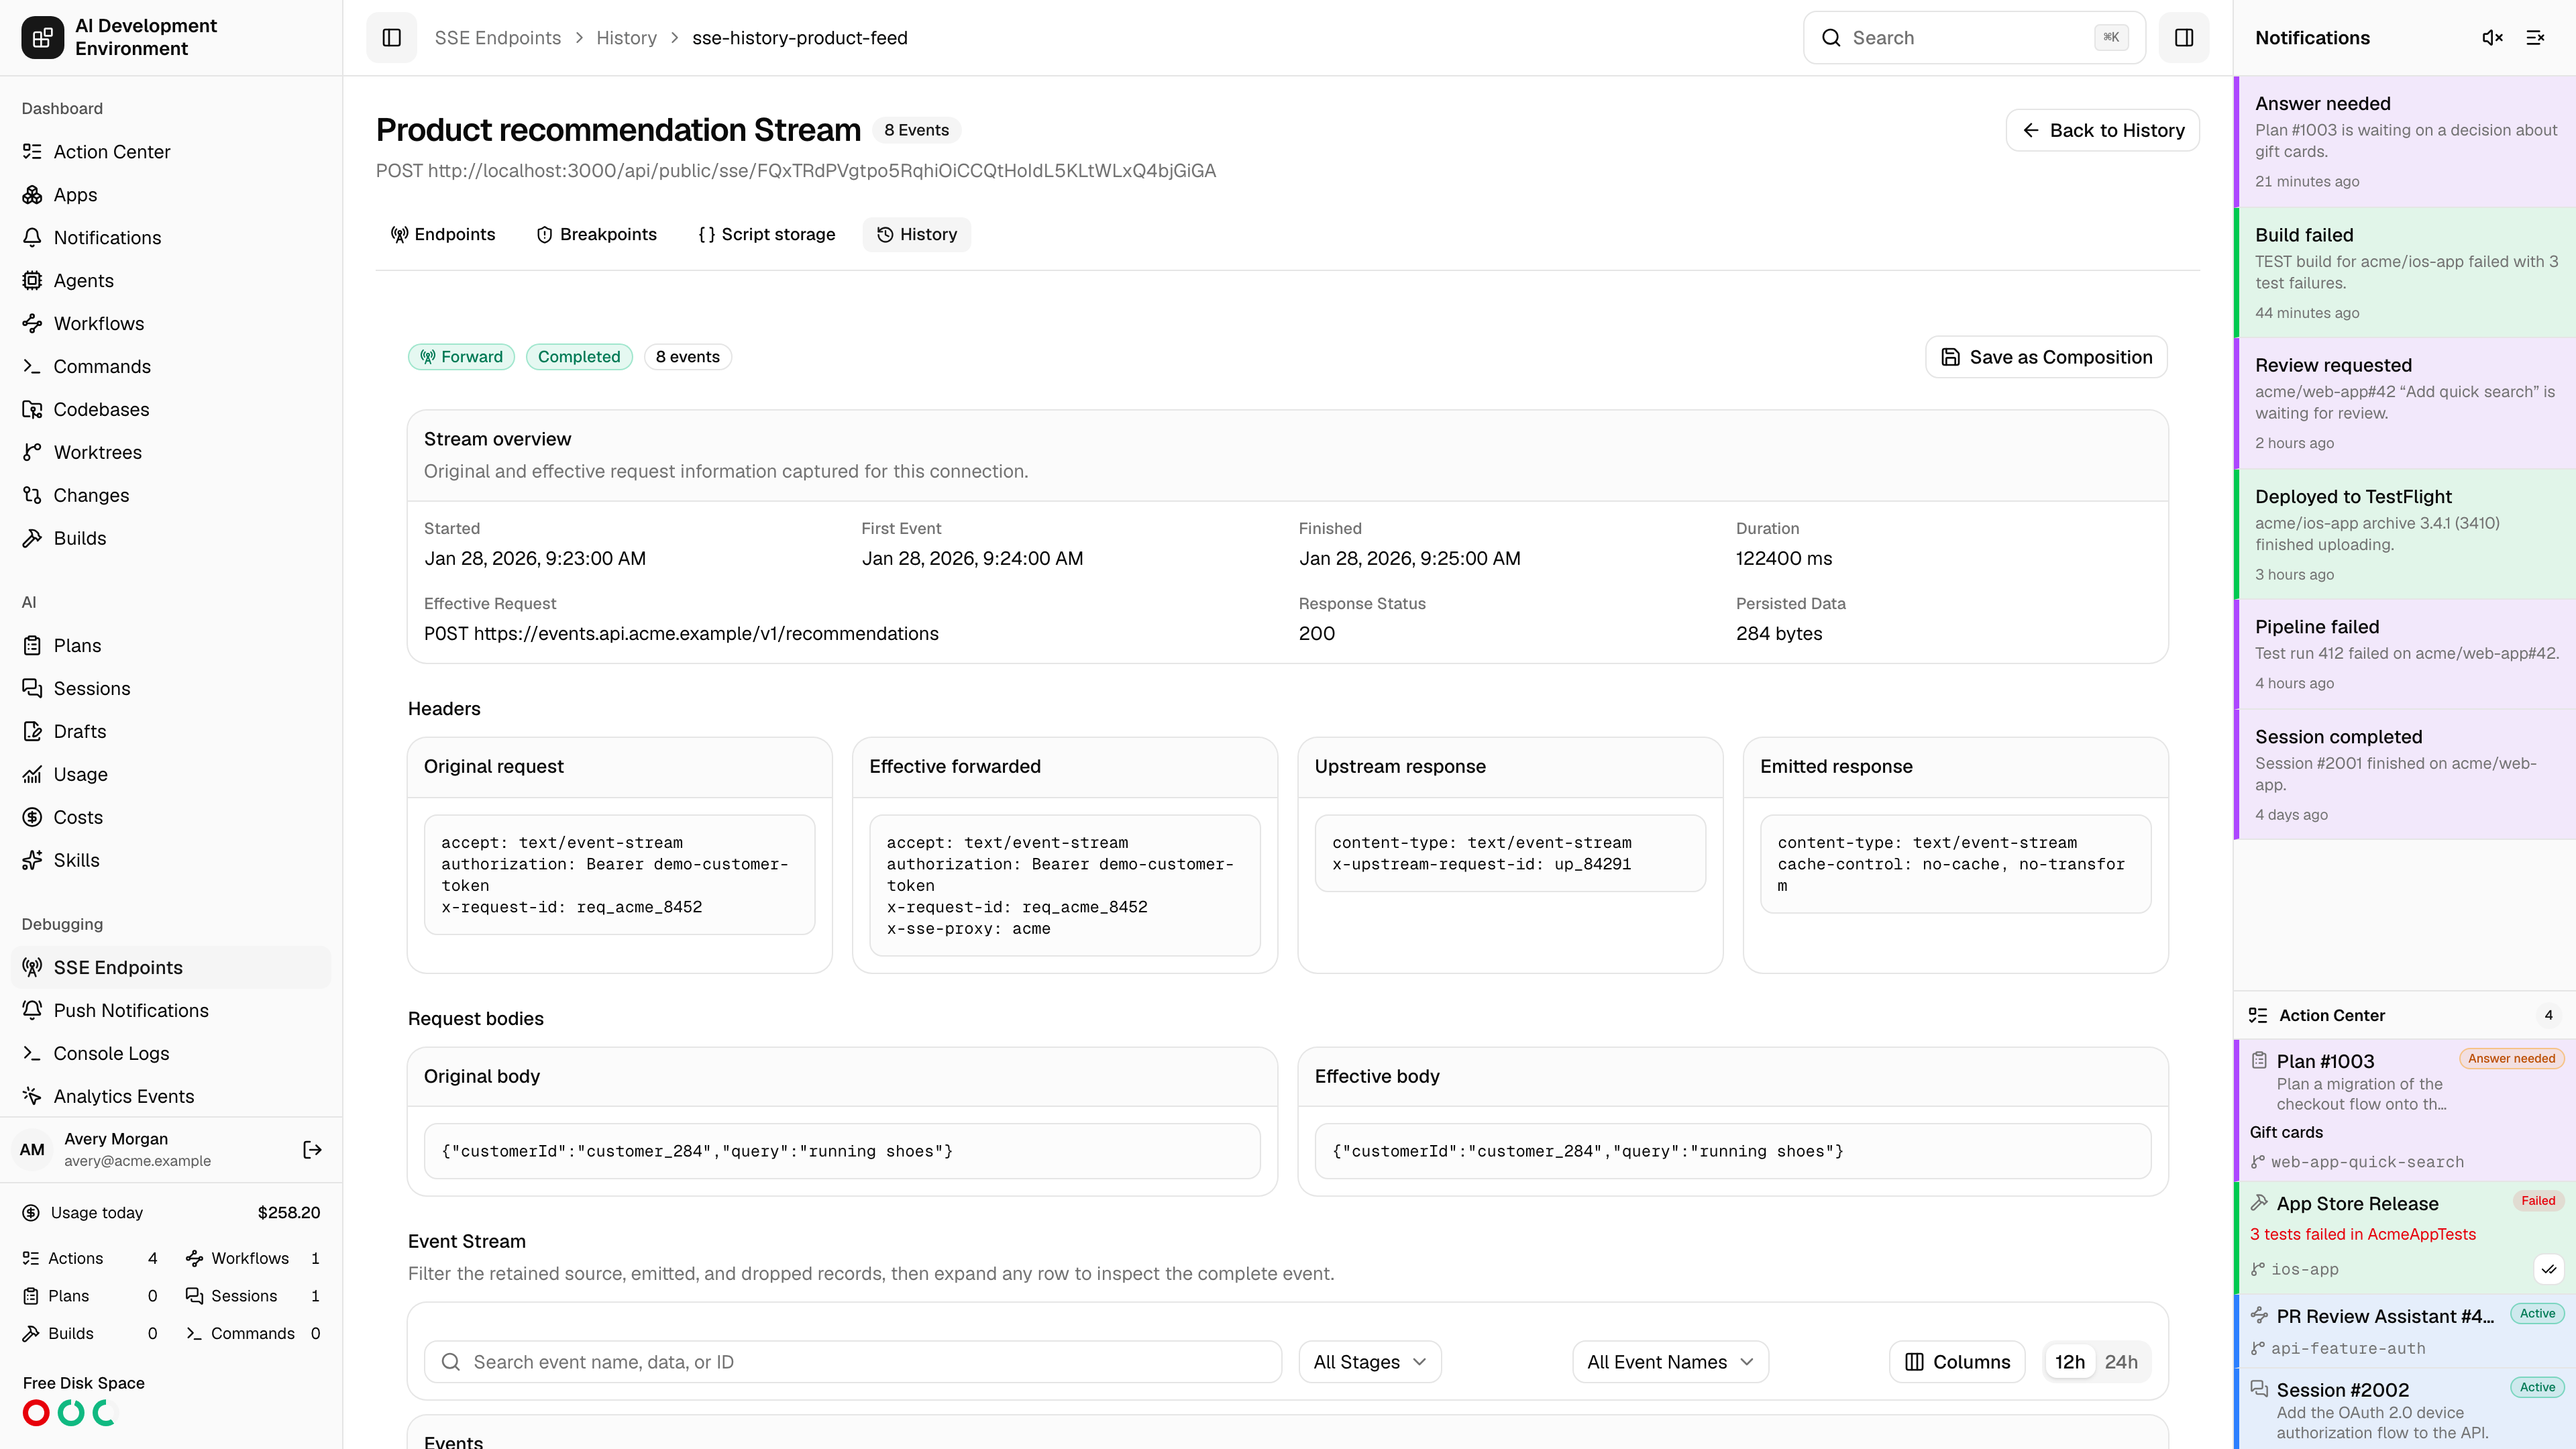Click the effective request URL text

pyautogui.click(x=681, y=634)
